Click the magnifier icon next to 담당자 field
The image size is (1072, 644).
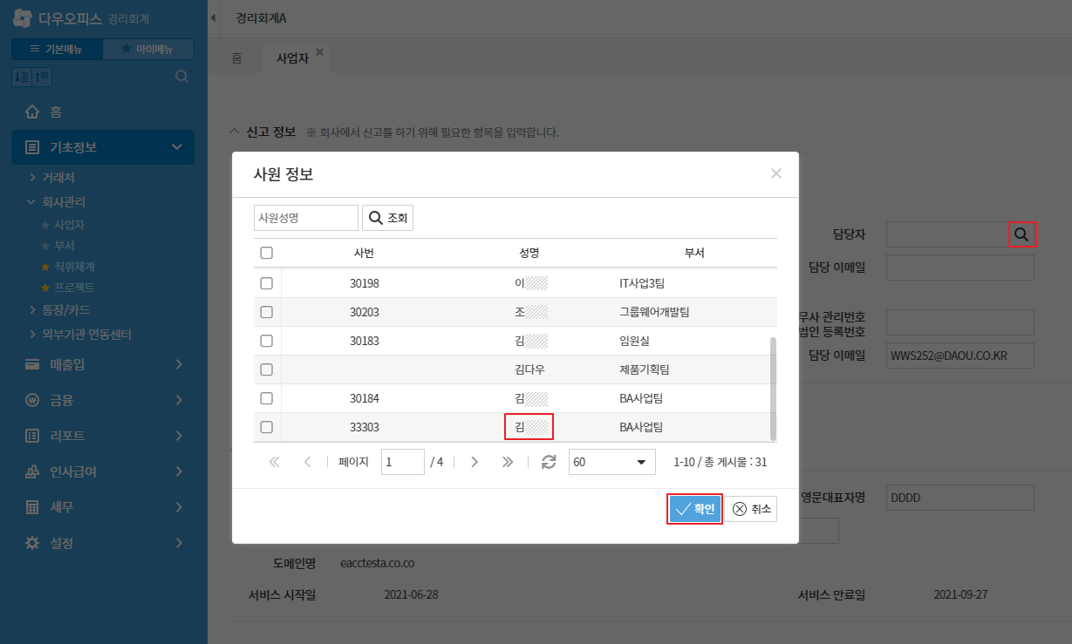tap(1021, 234)
